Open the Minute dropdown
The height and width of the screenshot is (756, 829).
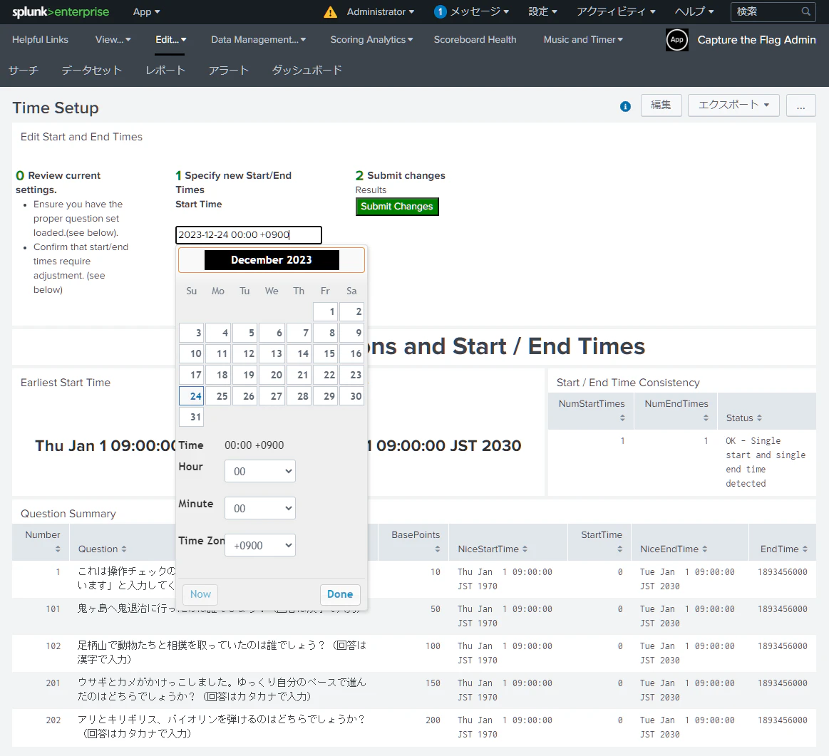tap(260, 508)
